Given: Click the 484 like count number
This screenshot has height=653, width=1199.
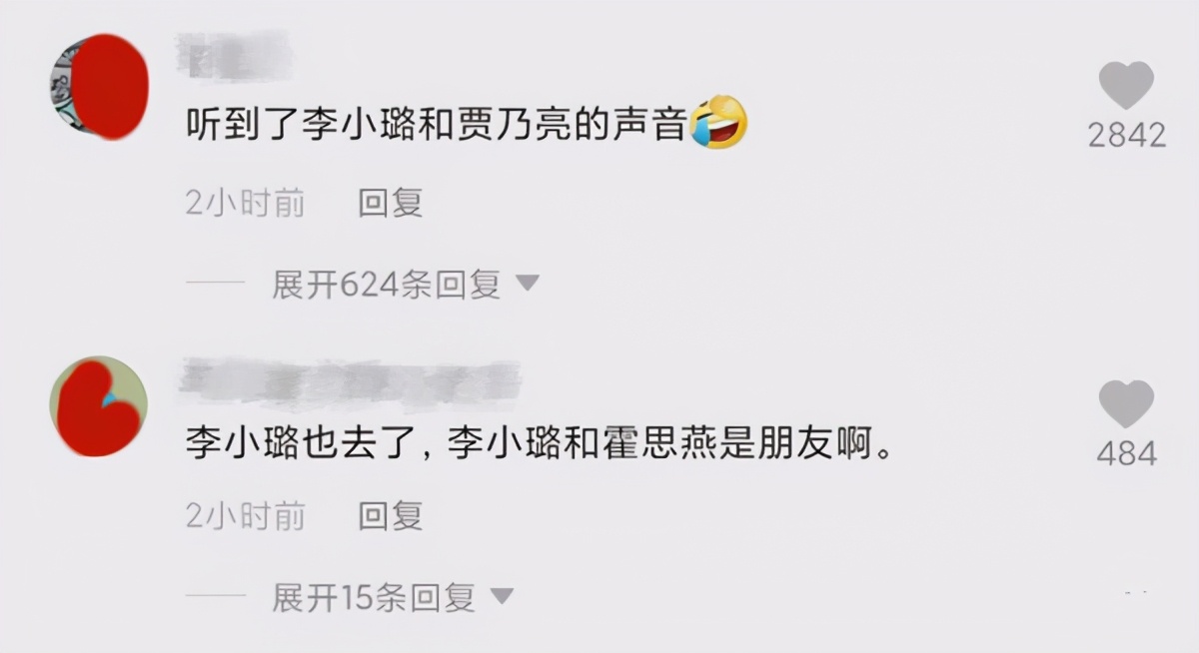Looking at the screenshot, I should (x=1126, y=454).
